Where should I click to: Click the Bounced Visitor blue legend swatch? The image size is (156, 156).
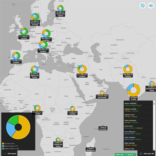(3, 146)
